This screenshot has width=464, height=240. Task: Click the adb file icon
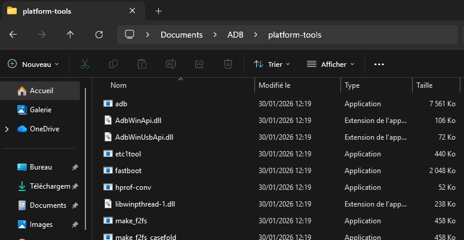click(x=107, y=103)
